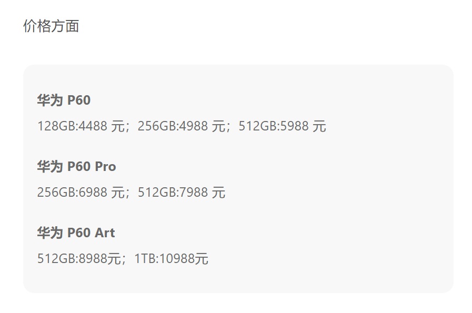Click the "华为 P60 Pro" model title
Screen dimensions: 472x313
pyautogui.click(x=76, y=166)
